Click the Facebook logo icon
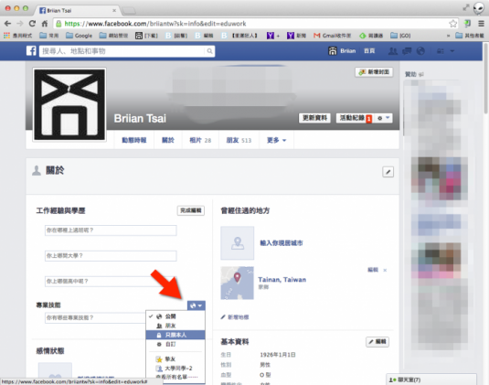 [x=31, y=50]
